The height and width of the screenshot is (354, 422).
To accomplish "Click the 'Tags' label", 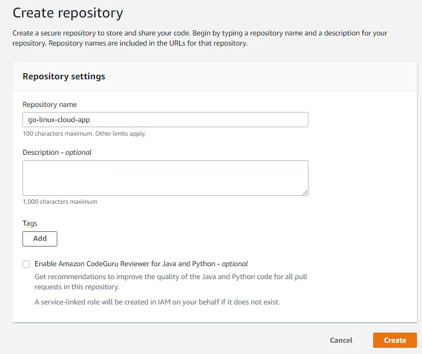I will click(x=30, y=223).
